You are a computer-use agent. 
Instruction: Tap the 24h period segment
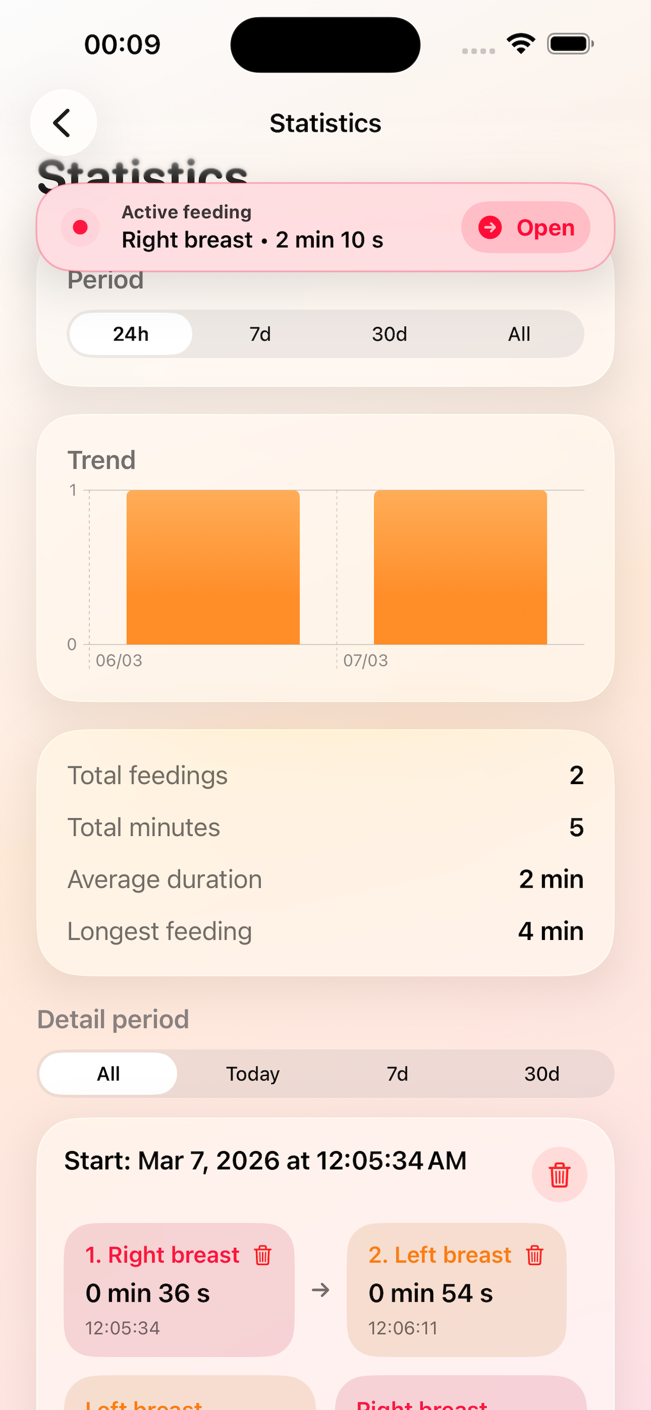(x=130, y=333)
